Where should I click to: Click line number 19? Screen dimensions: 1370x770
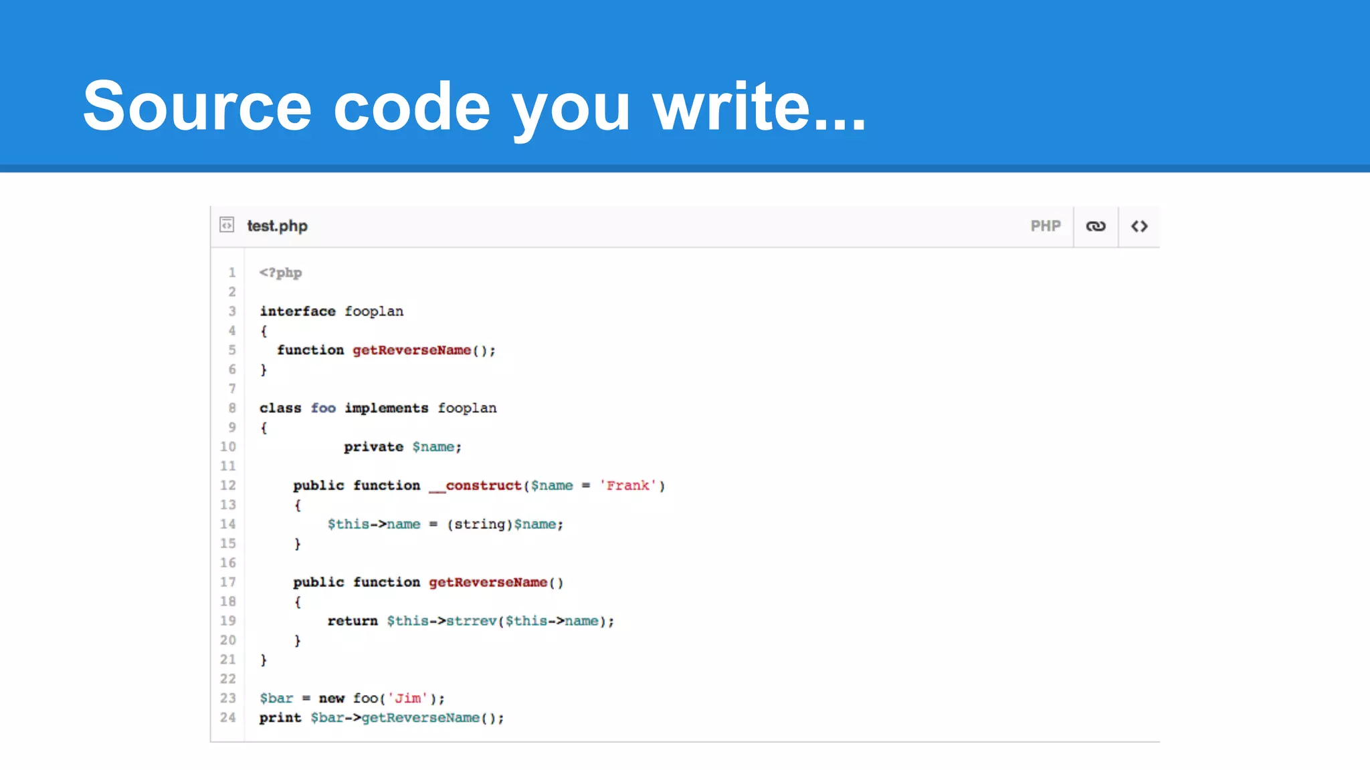(x=228, y=621)
